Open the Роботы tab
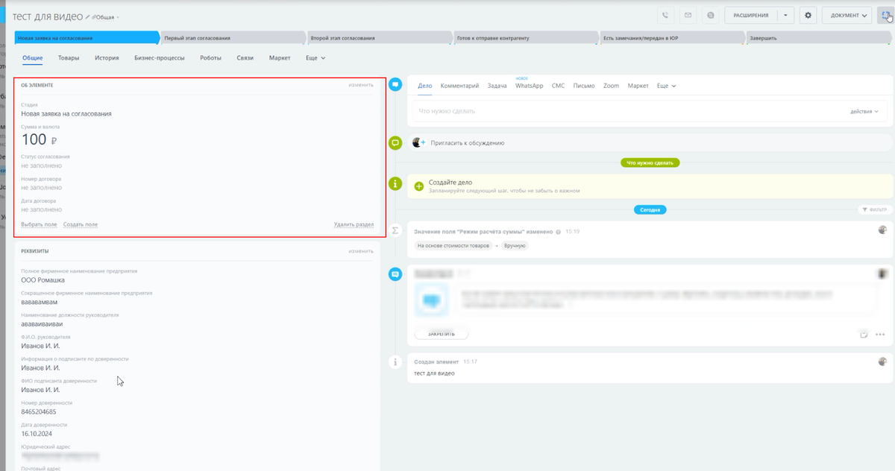 210,57
